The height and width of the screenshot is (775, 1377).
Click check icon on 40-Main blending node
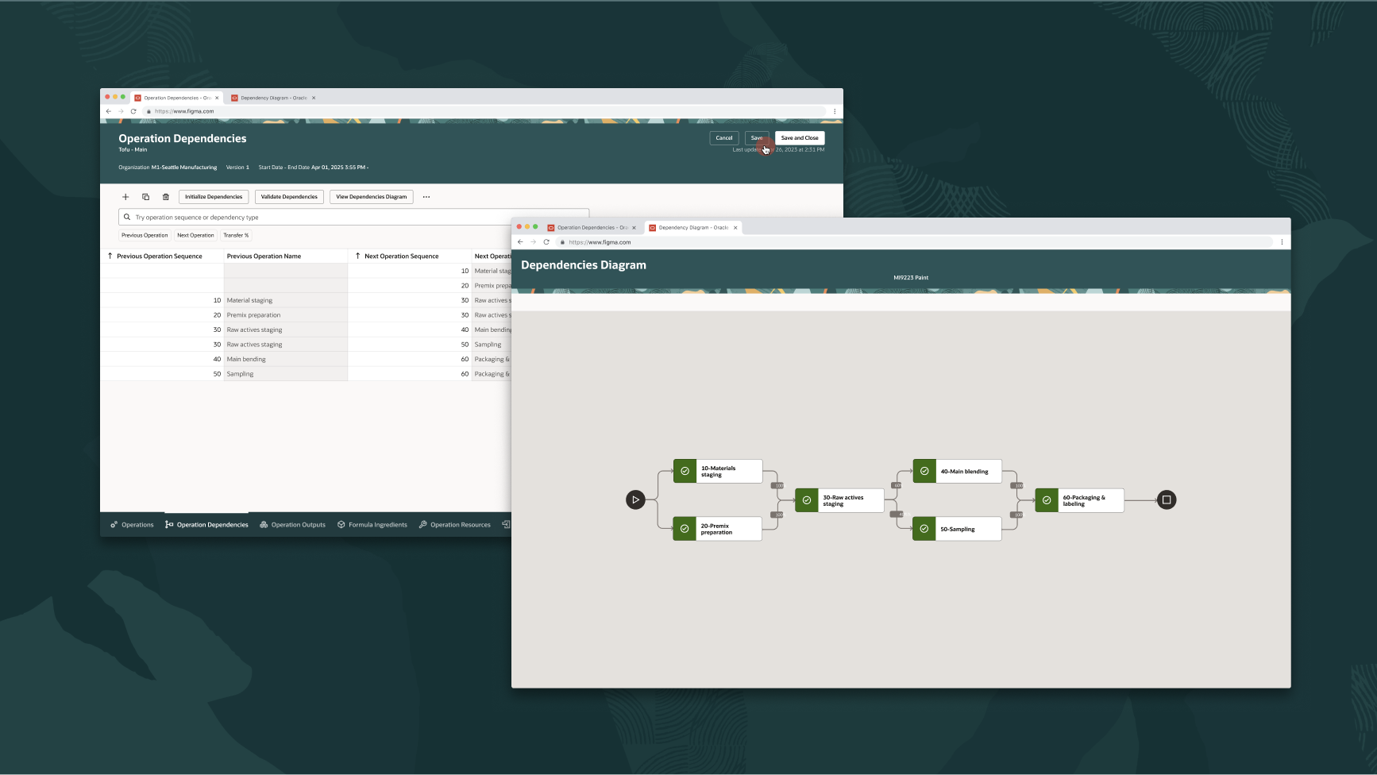(x=924, y=471)
